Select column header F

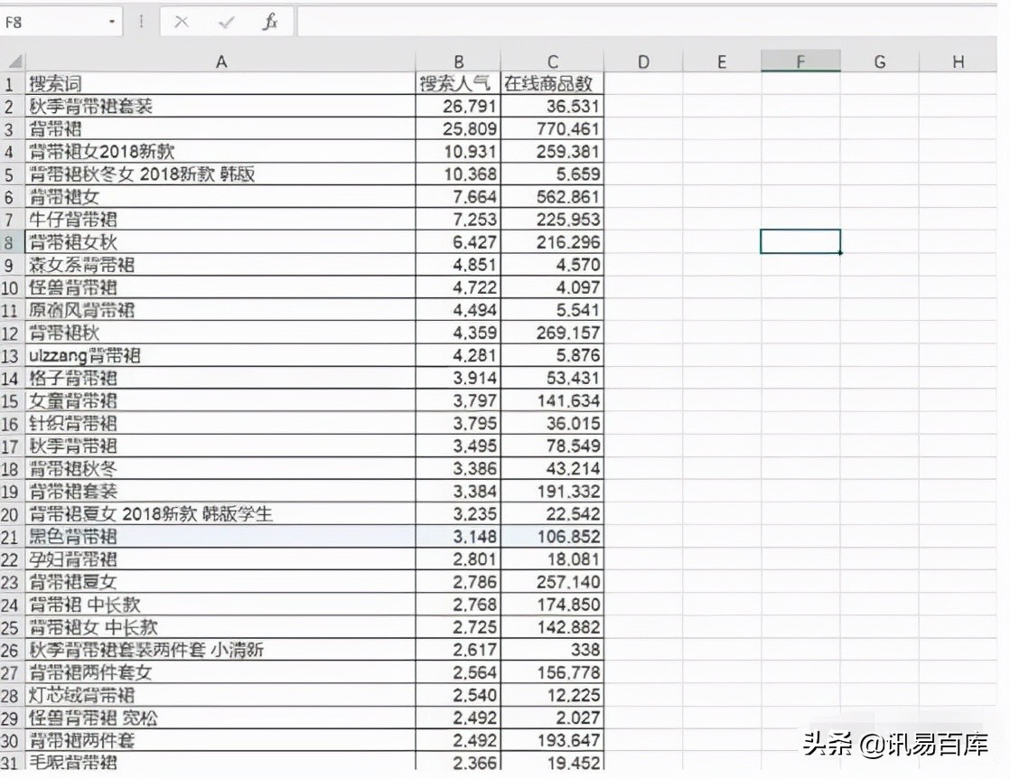(x=800, y=61)
